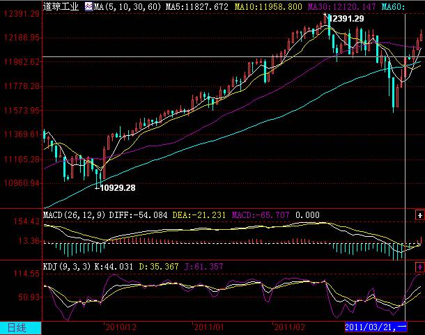Viewport: 425px width, 335px height.
Task: Click the purple MACD:-65.707 value
Action: click(x=261, y=215)
